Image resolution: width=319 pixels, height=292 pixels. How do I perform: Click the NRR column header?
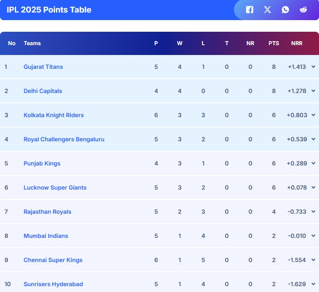point(297,43)
